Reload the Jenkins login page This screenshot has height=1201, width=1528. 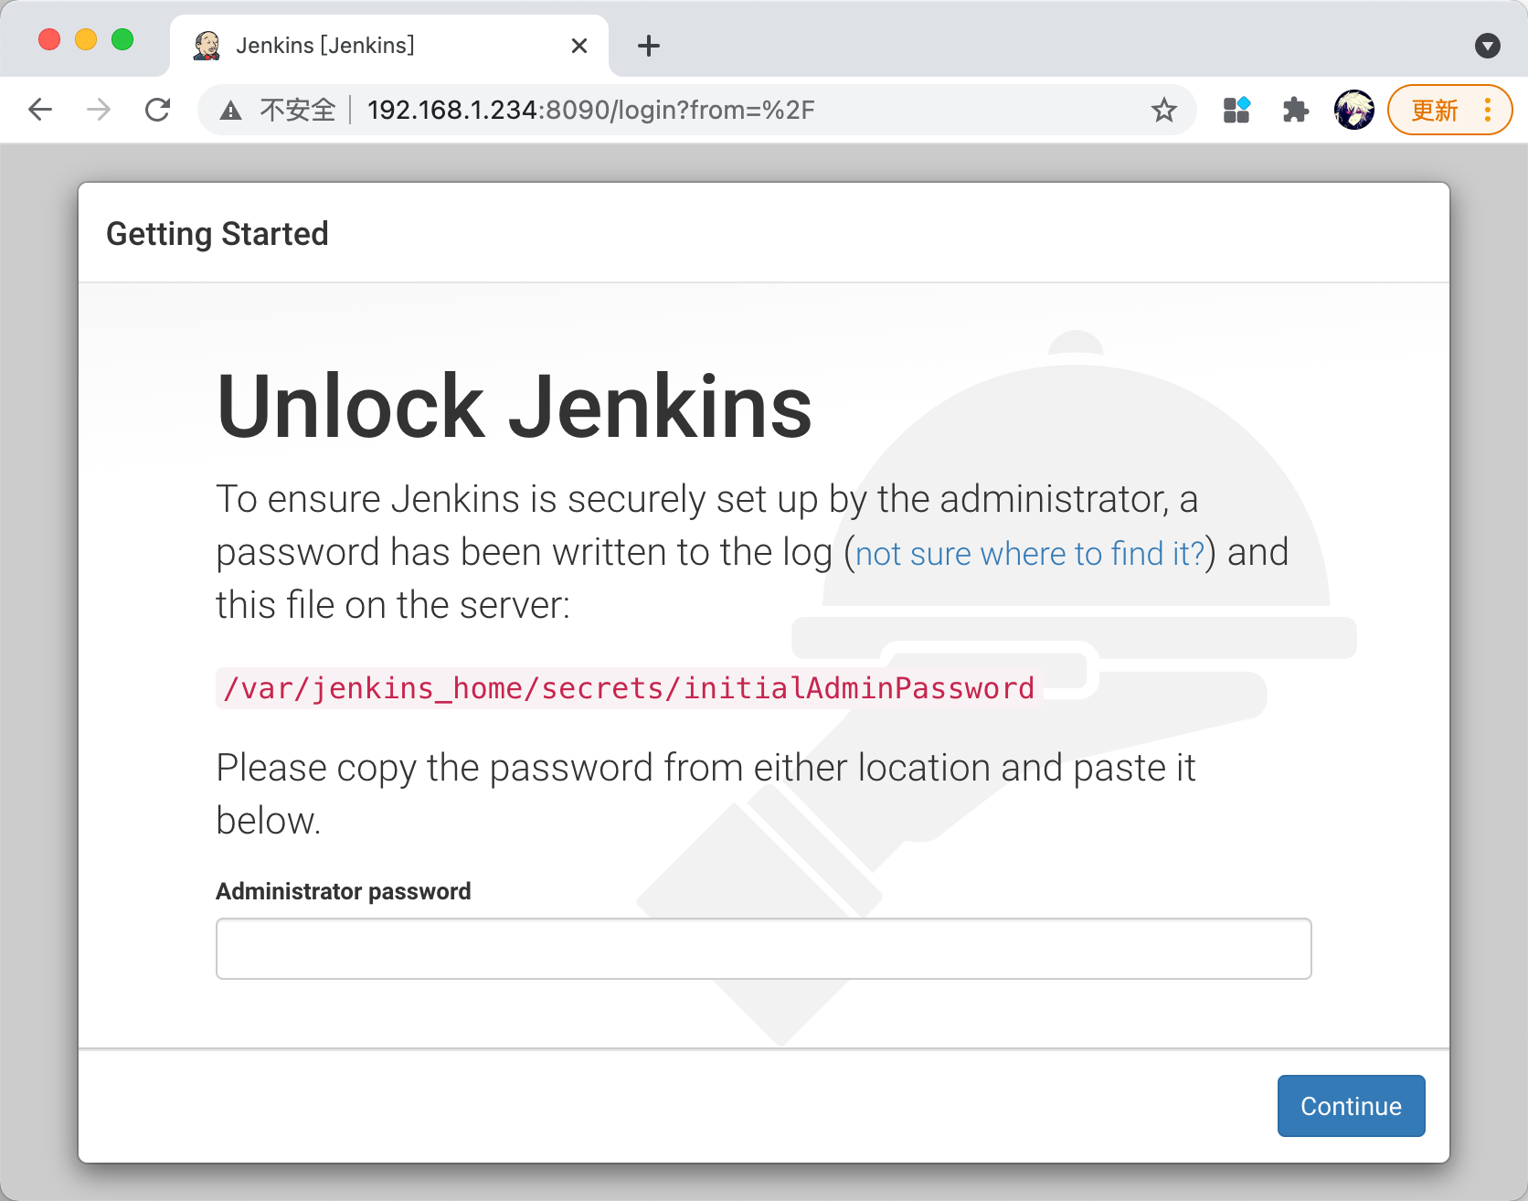[x=158, y=110]
